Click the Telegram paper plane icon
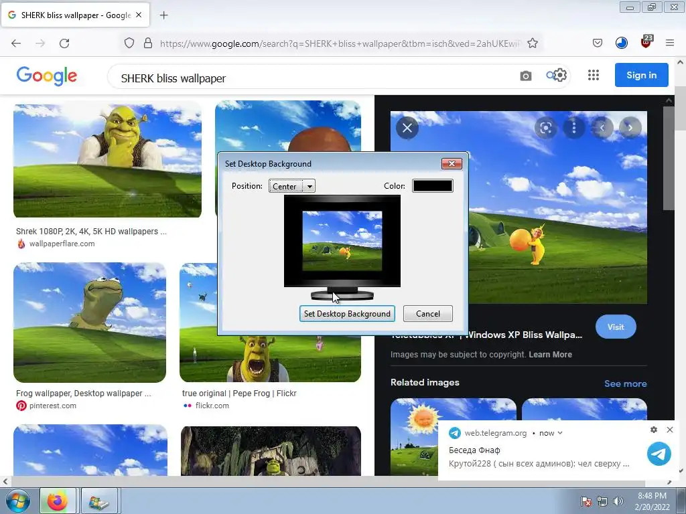The width and height of the screenshot is (686, 514). click(x=659, y=453)
